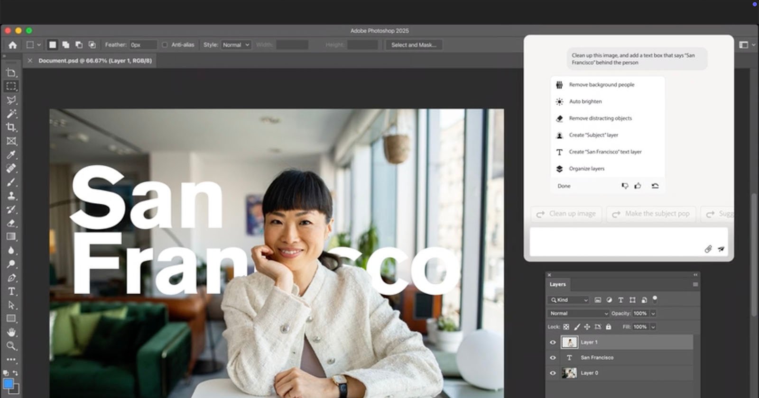Open the Style dropdown set to Normal

[x=236, y=45]
